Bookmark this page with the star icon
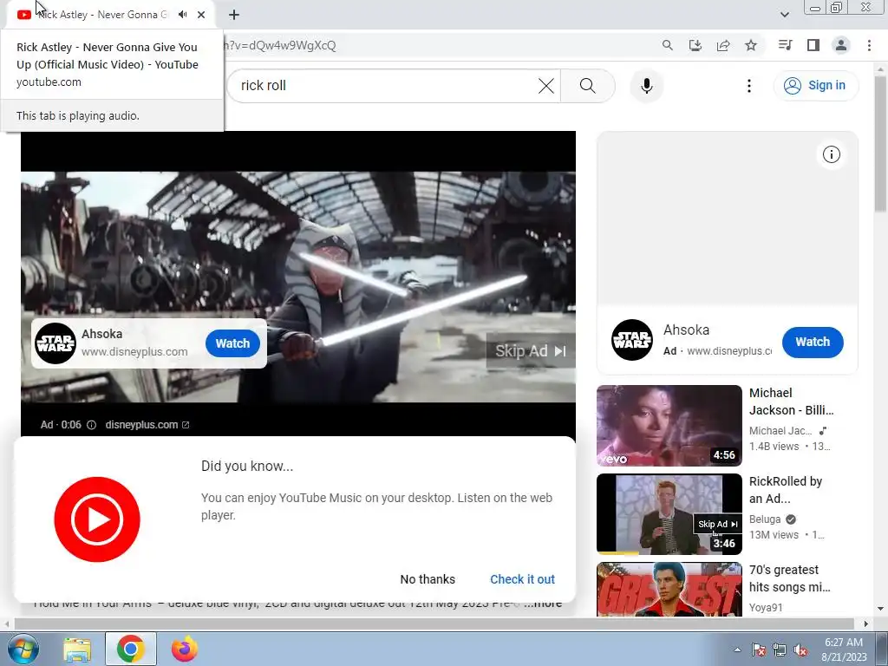This screenshot has width=888, height=666. pyautogui.click(x=751, y=45)
